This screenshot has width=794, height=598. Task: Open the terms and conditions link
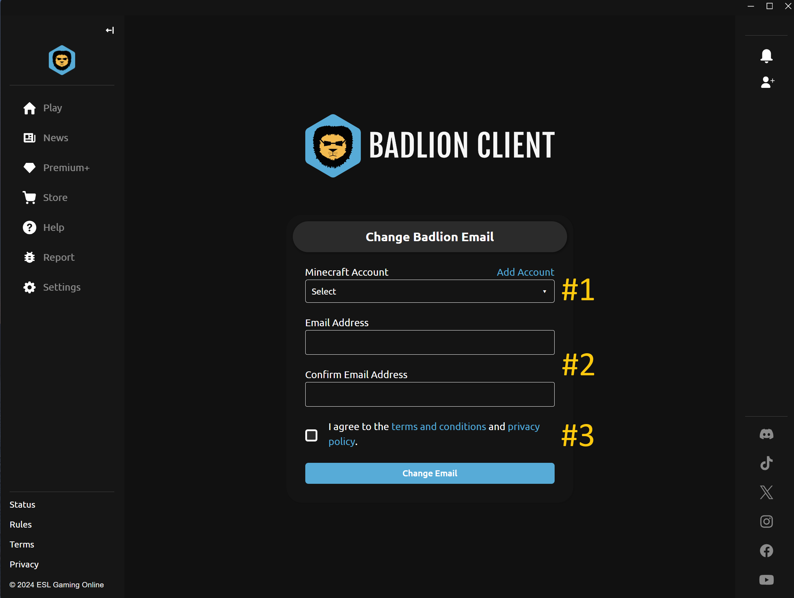[438, 427]
